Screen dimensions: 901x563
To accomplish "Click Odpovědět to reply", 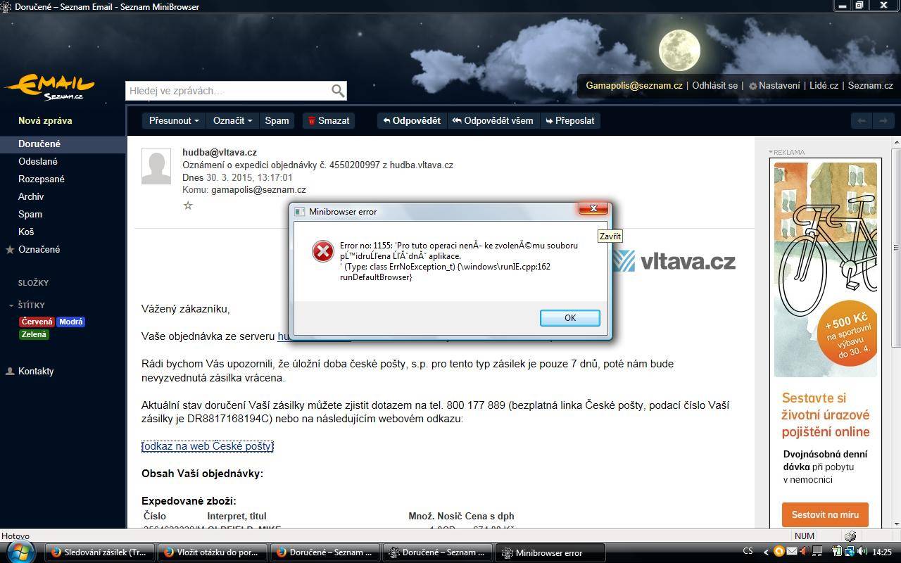I will pyautogui.click(x=412, y=120).
